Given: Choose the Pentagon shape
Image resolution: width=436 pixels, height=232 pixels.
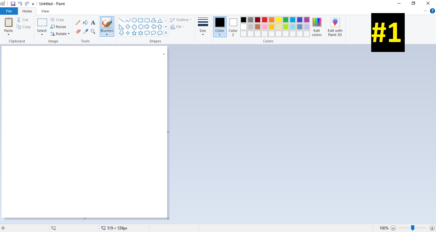Looking at the screenshot, I should pyautogui.click(x=134, y=27).
